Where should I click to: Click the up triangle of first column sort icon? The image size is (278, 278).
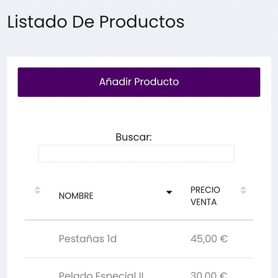pos(37,188)
